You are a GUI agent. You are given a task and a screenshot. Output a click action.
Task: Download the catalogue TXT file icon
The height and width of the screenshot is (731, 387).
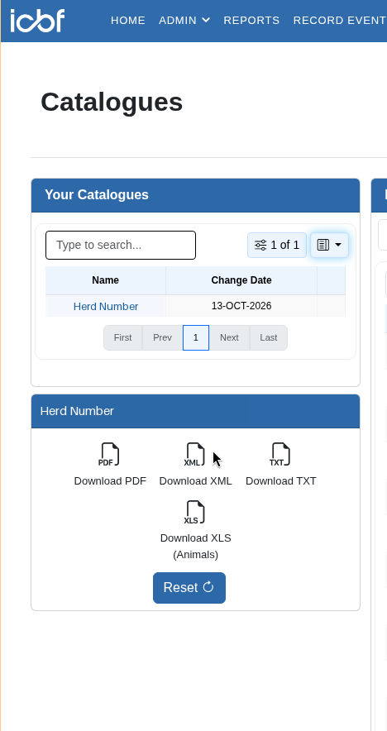pos(280,455)
